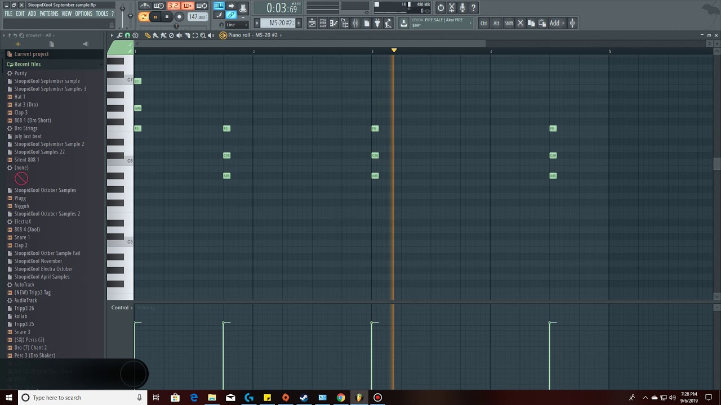Click the render audio clip scissors icon
This screenshot has height=405, width=721.
[x=452, y=8]
